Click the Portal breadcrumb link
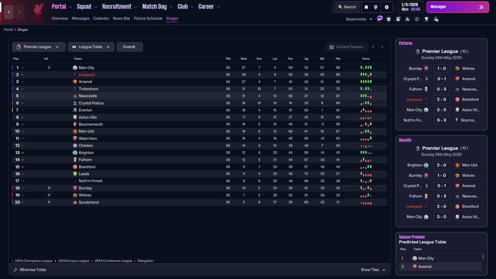 point(9,29)
